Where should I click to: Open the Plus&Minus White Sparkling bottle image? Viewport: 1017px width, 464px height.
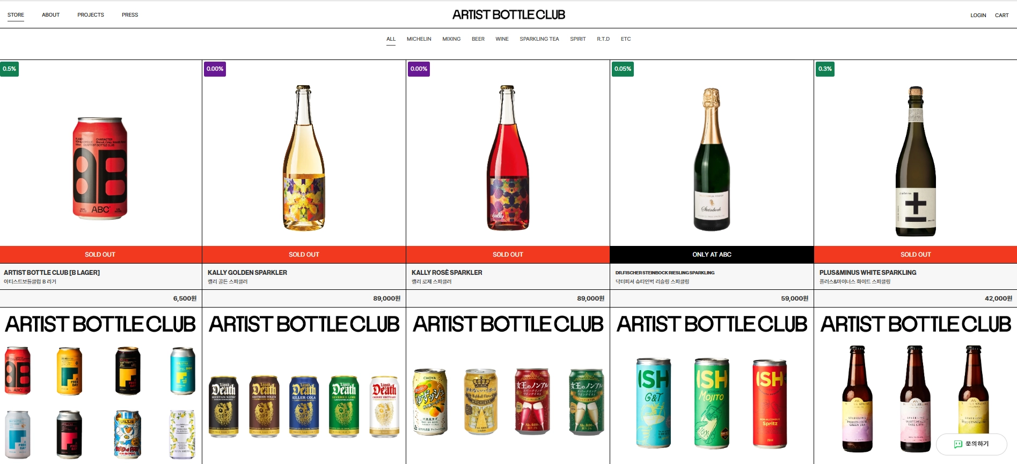click(916, 161)
